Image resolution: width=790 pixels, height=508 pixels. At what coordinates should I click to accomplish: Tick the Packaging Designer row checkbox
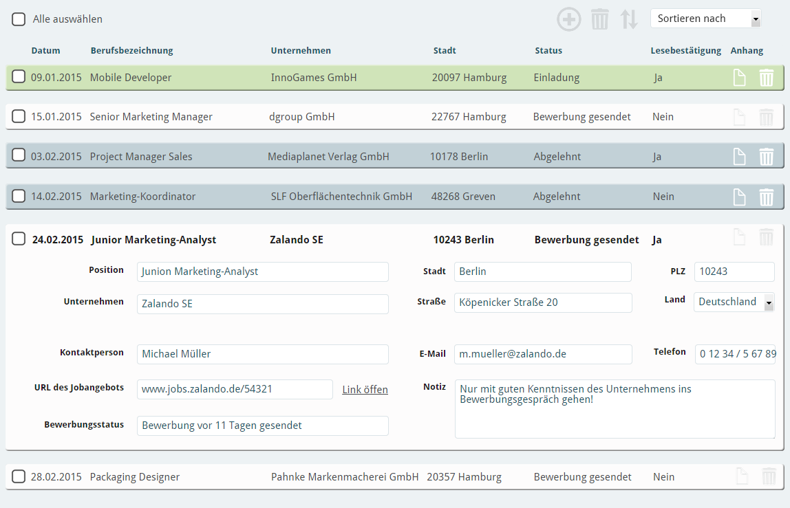click(19, 476)
